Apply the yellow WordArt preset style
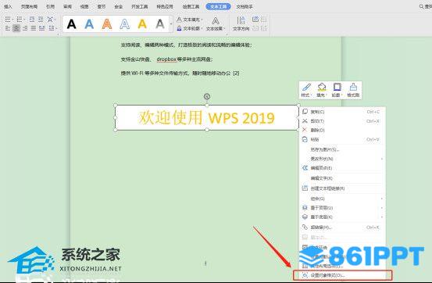Screen dimensions: 432x283 [142, 24]
